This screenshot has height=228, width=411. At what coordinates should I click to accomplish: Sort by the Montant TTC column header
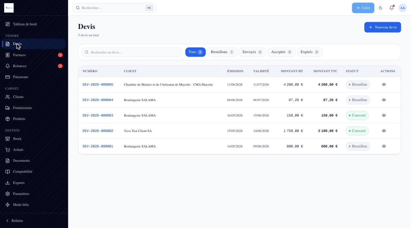(x=325, y=71)
